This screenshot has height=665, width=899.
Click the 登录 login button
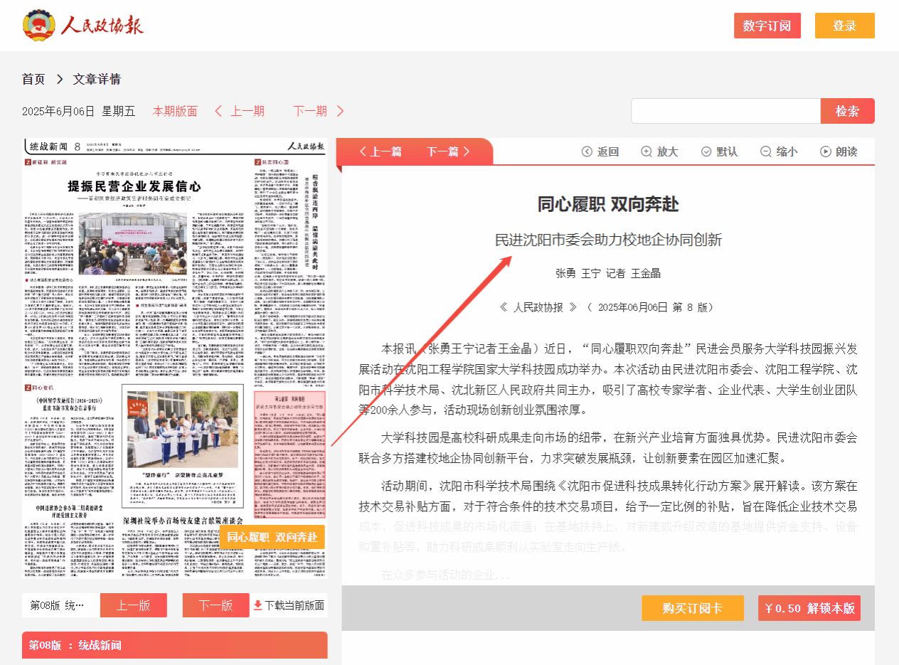844,26
